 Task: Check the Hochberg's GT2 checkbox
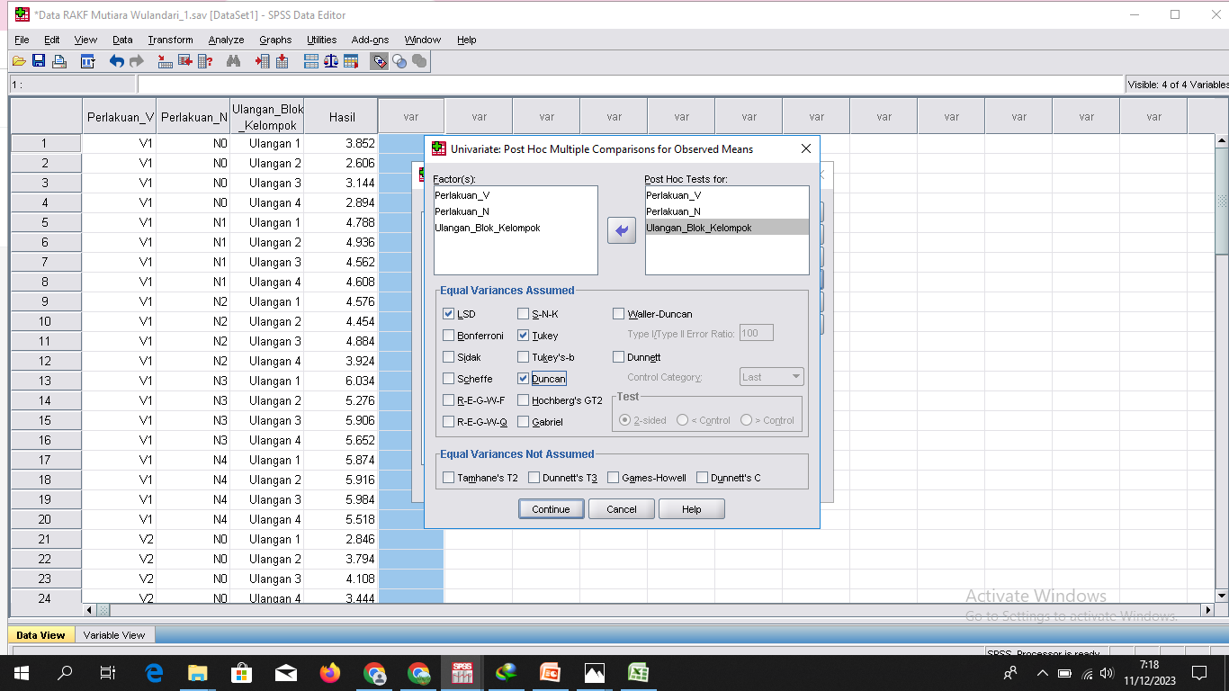click(524, 400)
